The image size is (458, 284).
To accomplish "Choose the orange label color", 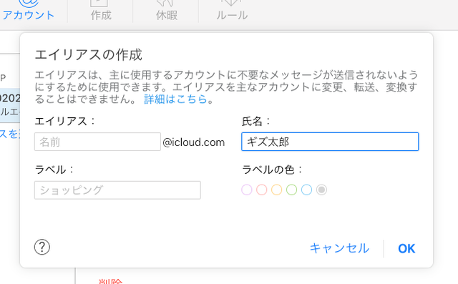I will point(277,190).
